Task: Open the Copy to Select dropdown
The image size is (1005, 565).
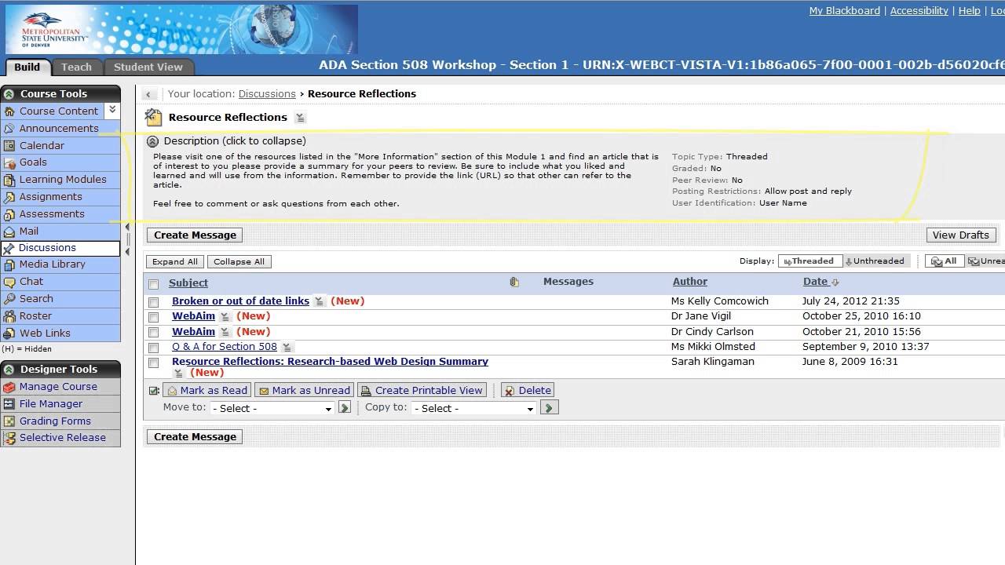Action: [x=474, y=408]
